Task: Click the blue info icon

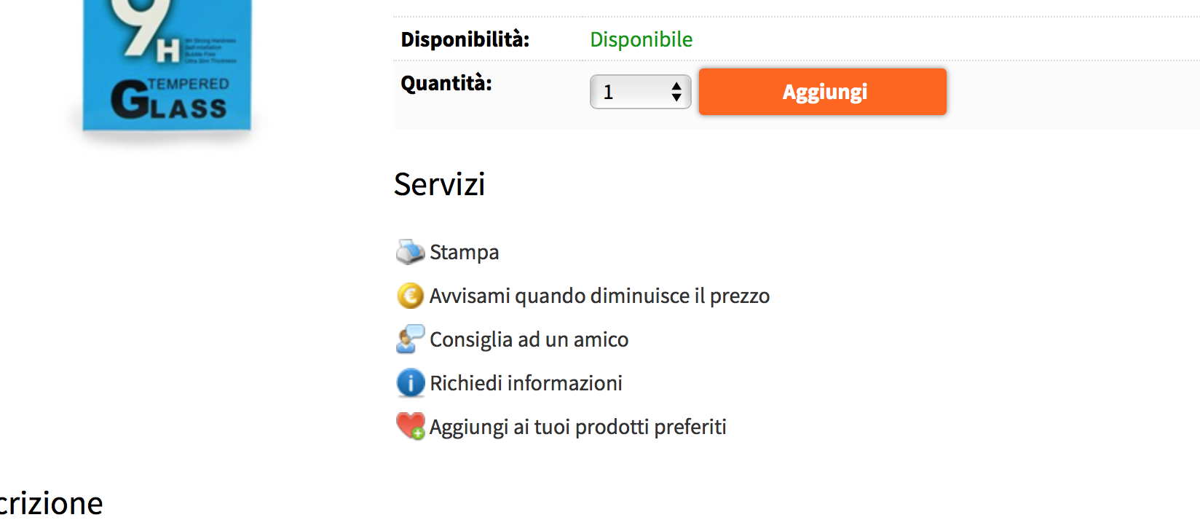Action: point(410,383)
